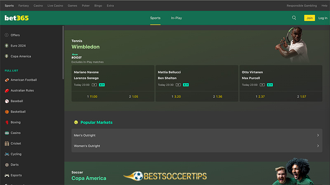Switch to the Sports main tab
The width and height of the screenshot is (330, 185).
coord(156,18)
